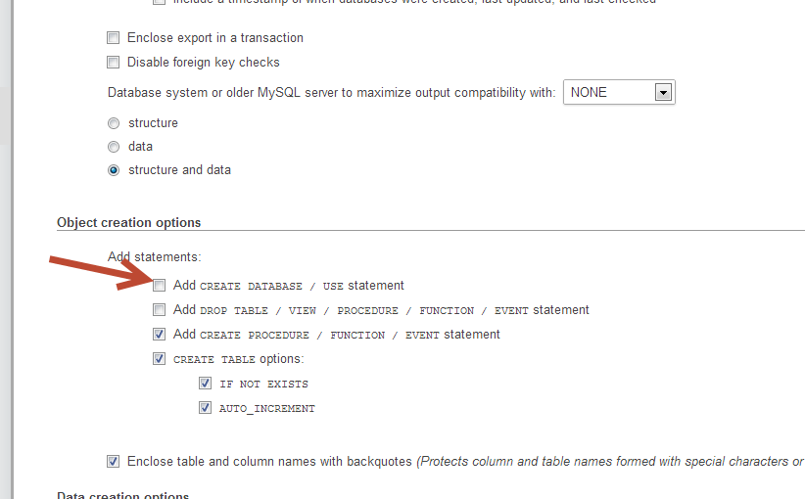Select the data radio option
This screenshot has height=499, width=805.
pyautogui.click(x=114, y=147)
